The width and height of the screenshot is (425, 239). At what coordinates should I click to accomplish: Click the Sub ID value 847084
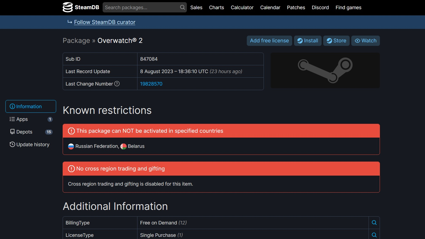click(149, 59)
